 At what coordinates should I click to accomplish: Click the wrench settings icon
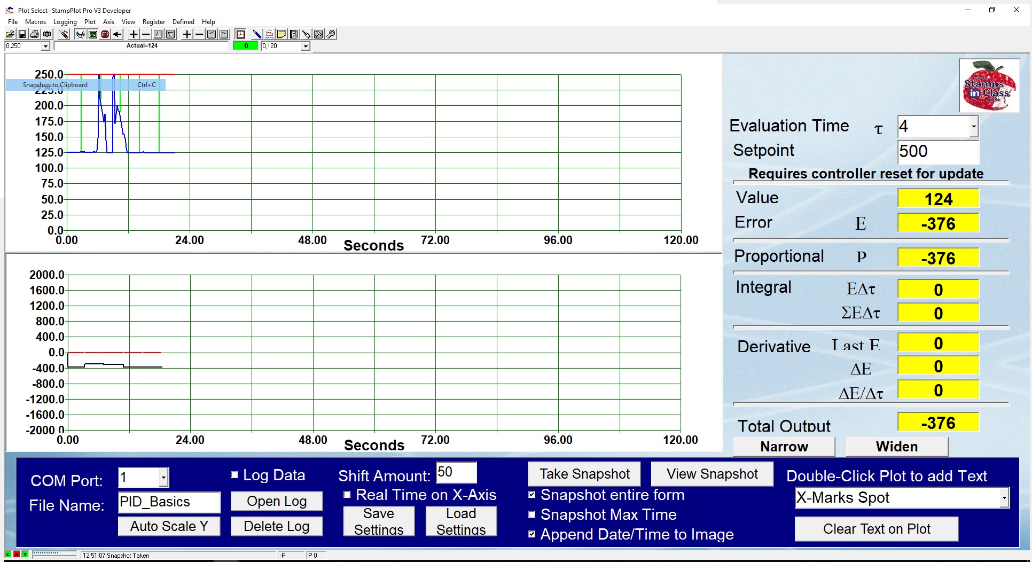[x=331, y=34]
